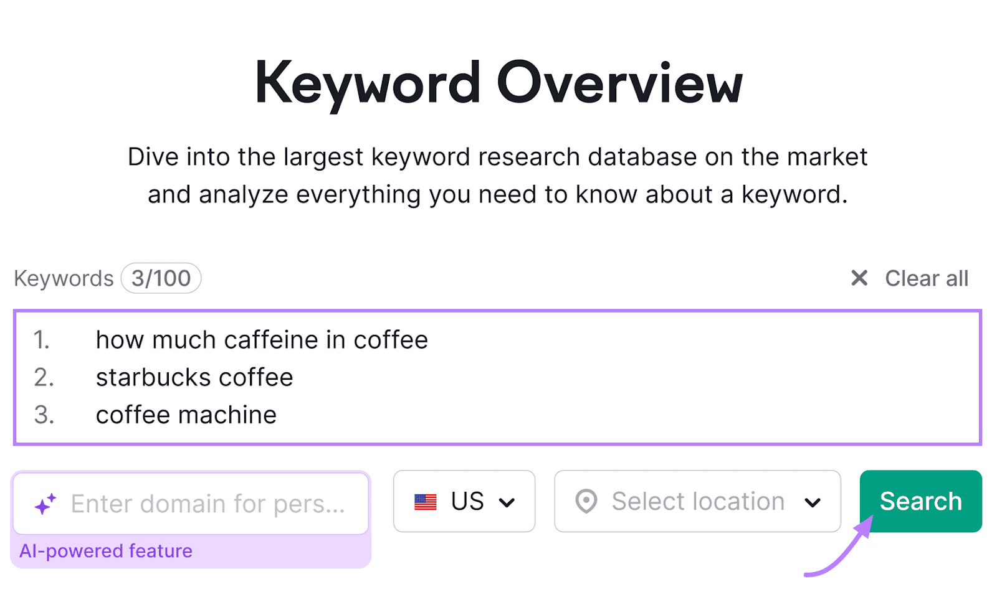The height and width of the screenshot is (592, 997).
Task: Click the database description subtitle text
Action: pyautogui.click(x=498, y=175)
